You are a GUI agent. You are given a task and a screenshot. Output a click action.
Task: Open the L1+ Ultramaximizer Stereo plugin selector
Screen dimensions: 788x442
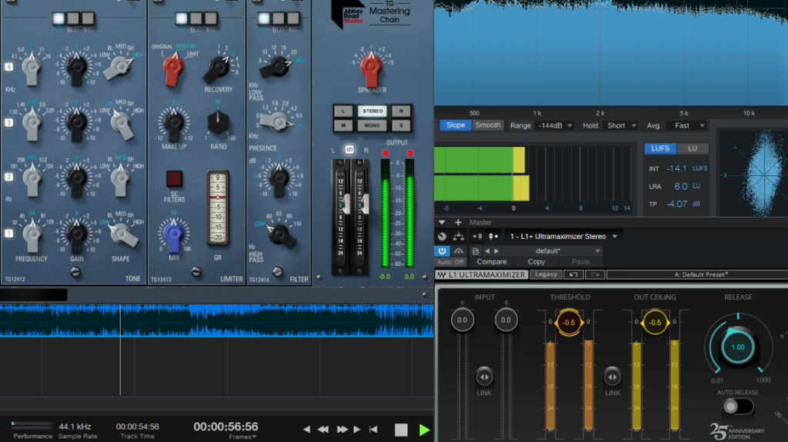563,236
